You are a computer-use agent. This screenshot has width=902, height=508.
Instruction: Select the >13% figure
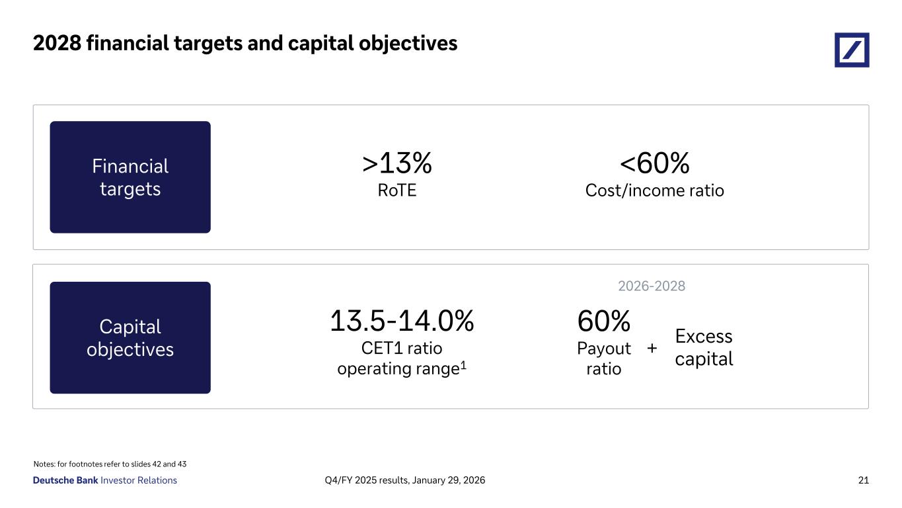(x=397, y=163)
